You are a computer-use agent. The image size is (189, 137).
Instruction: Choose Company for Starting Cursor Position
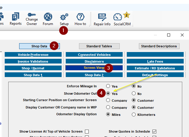coord(108,100)
